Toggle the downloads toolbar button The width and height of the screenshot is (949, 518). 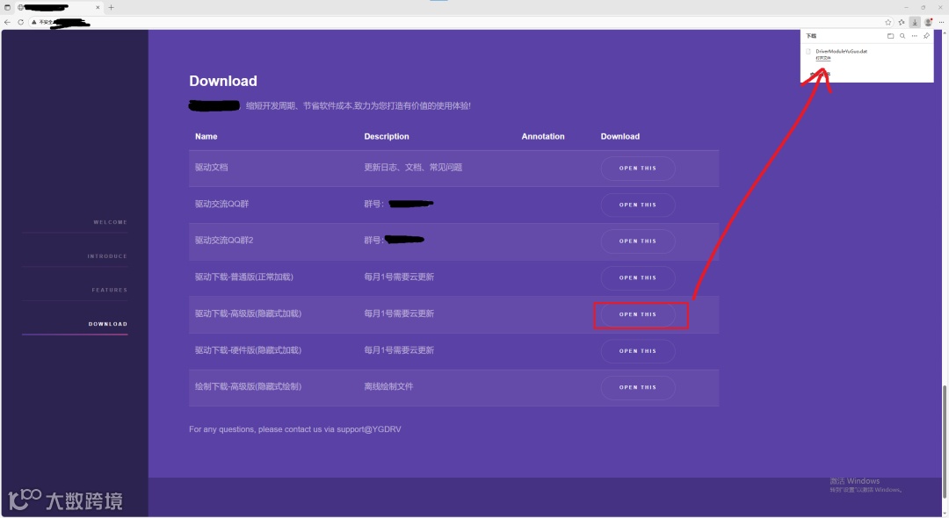tap(915, 22)
